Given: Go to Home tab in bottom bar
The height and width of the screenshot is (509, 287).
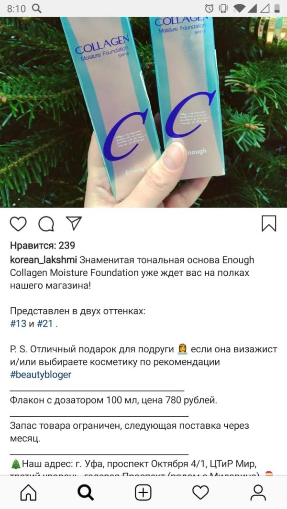Looking at the screenshot, I should (29, 493).
